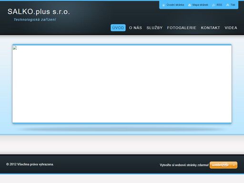Click the sitemap icon beside Mapa stránek
Image resolution: width=244 pixels, height=183 pixels.
tap(189, 5)
